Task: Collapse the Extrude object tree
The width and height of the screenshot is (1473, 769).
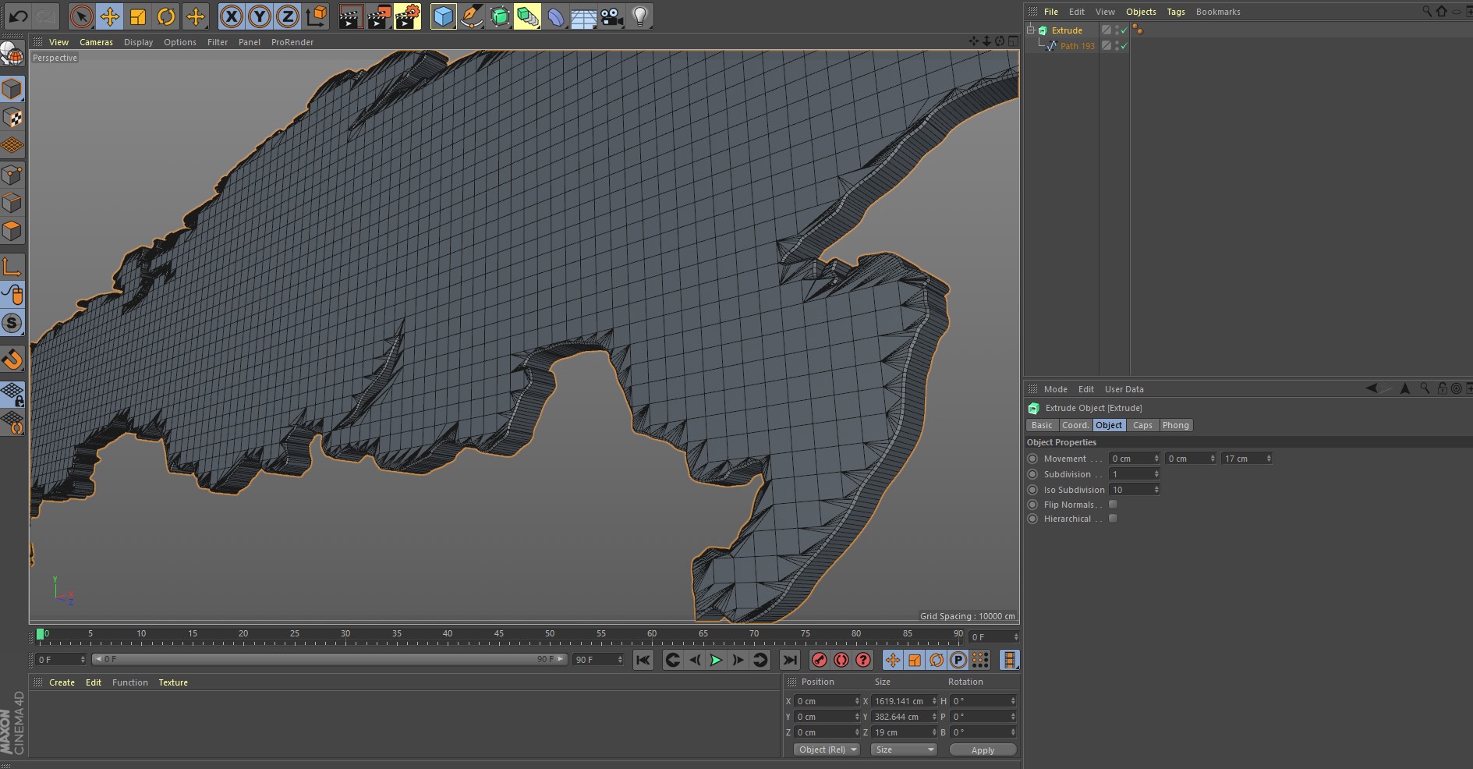Action: (1031, 30)
